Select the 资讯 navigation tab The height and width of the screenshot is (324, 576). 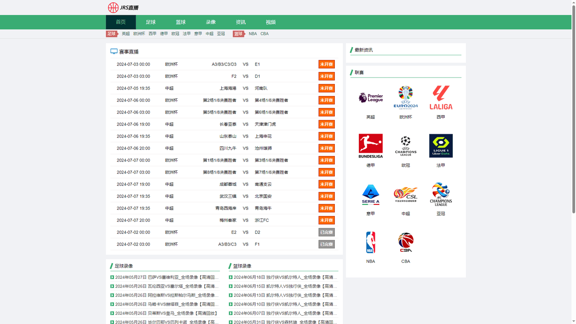point(241,22)
